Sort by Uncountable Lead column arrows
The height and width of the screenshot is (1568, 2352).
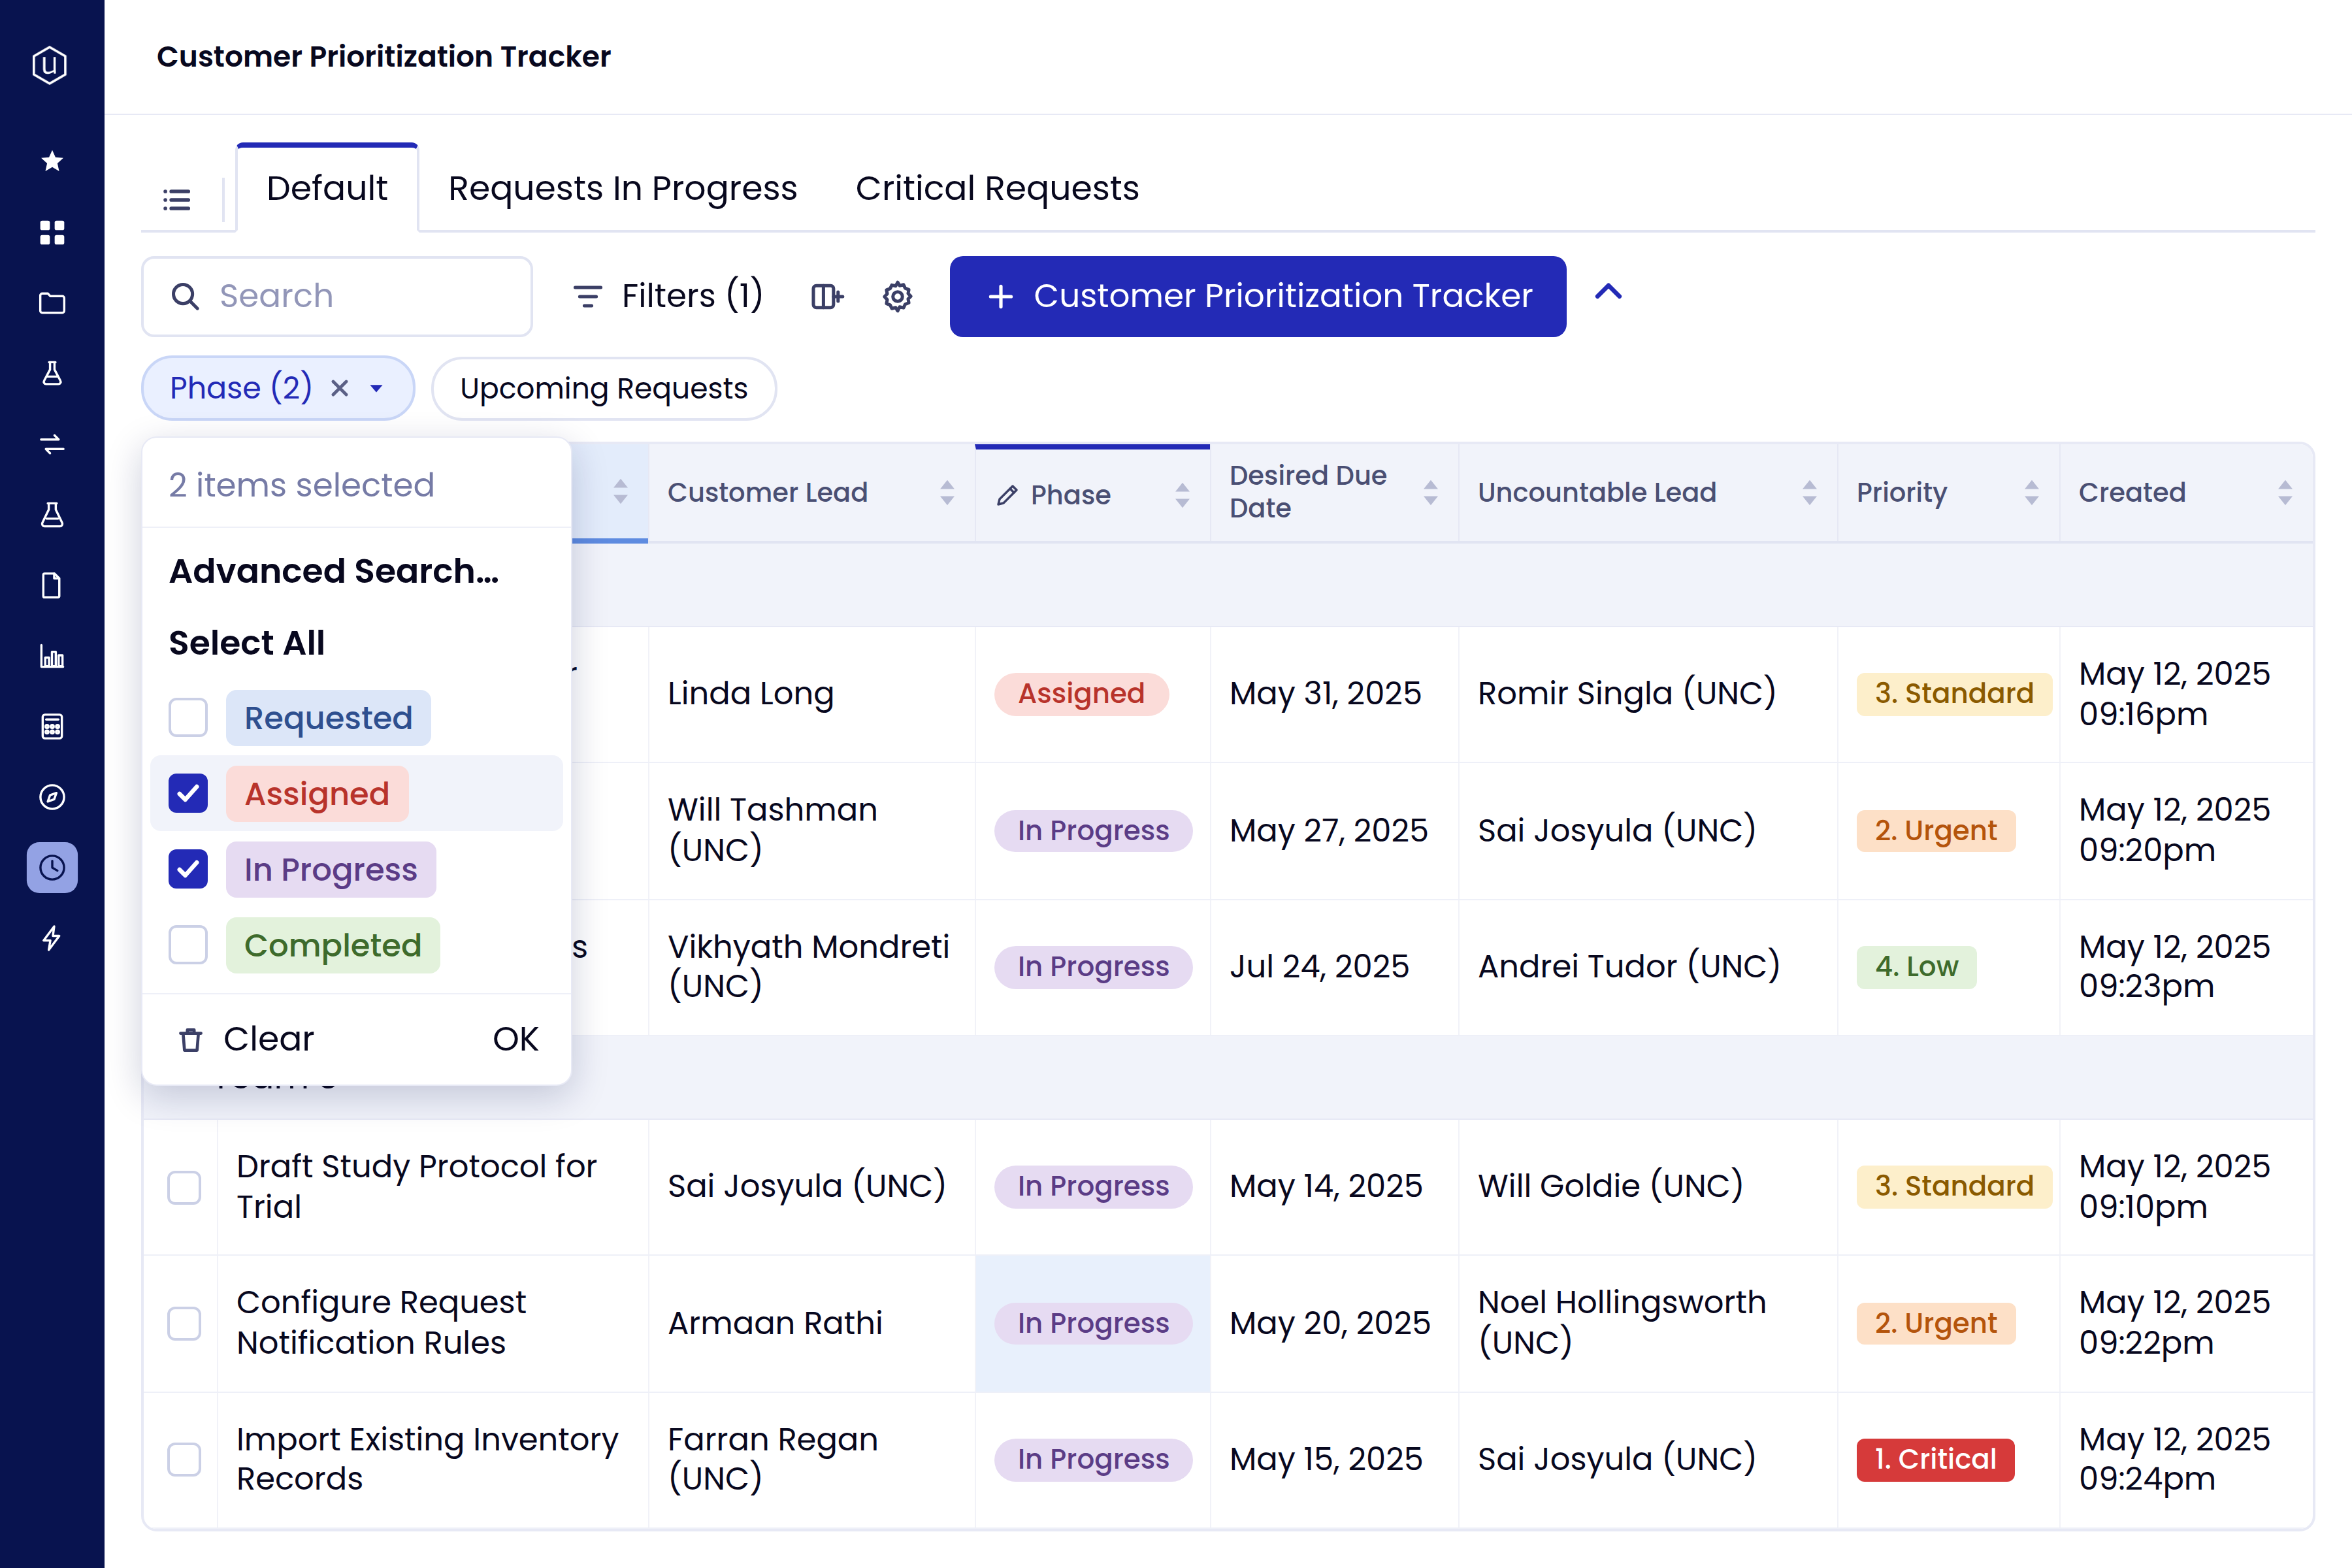point(1809,492)
